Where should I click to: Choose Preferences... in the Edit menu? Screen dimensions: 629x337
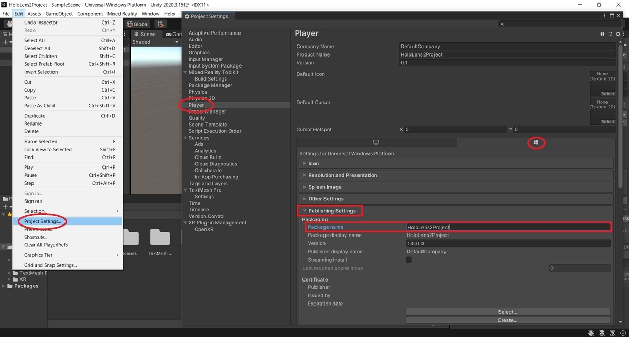click(x=67, y=229)
